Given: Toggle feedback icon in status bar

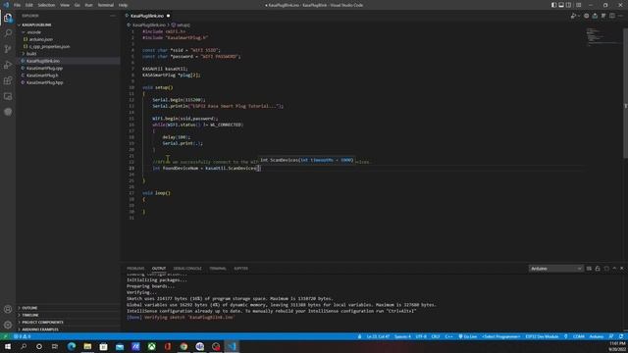Looking at the screenshot, I should (x=611, y=336).
